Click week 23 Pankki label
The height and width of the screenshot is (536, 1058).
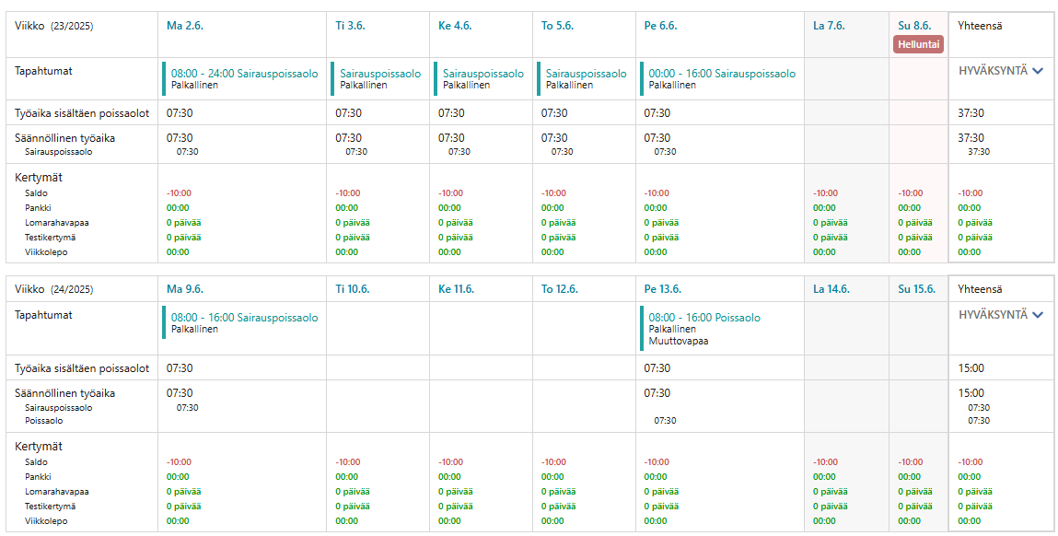click(x=38, y=208)
